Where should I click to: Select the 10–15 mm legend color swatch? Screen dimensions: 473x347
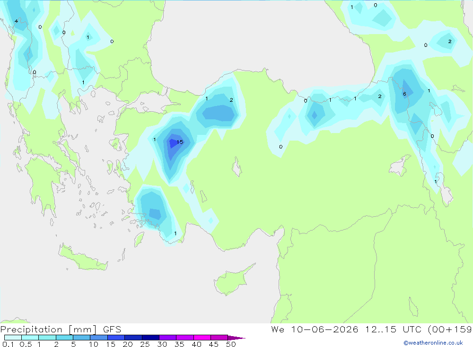(99, 338)
